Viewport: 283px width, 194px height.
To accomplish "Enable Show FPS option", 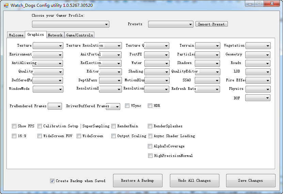I will click(14, 126).
